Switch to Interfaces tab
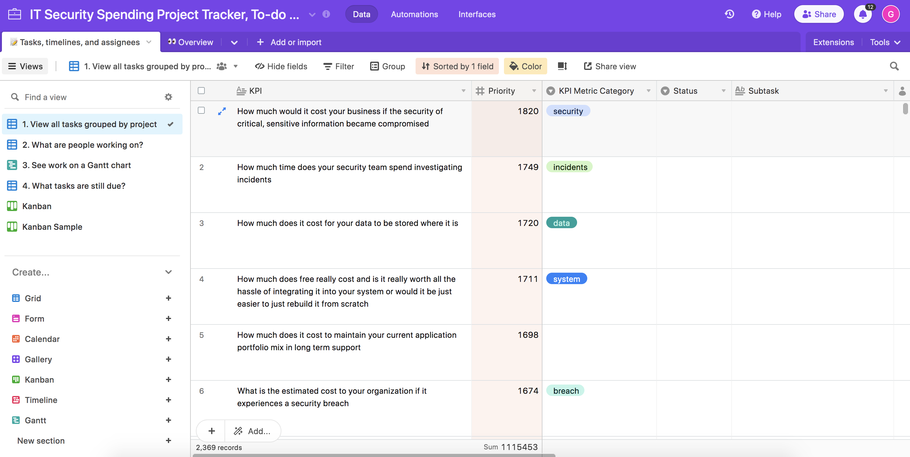Viewport: 910px width, 457px height. [477, 14]
